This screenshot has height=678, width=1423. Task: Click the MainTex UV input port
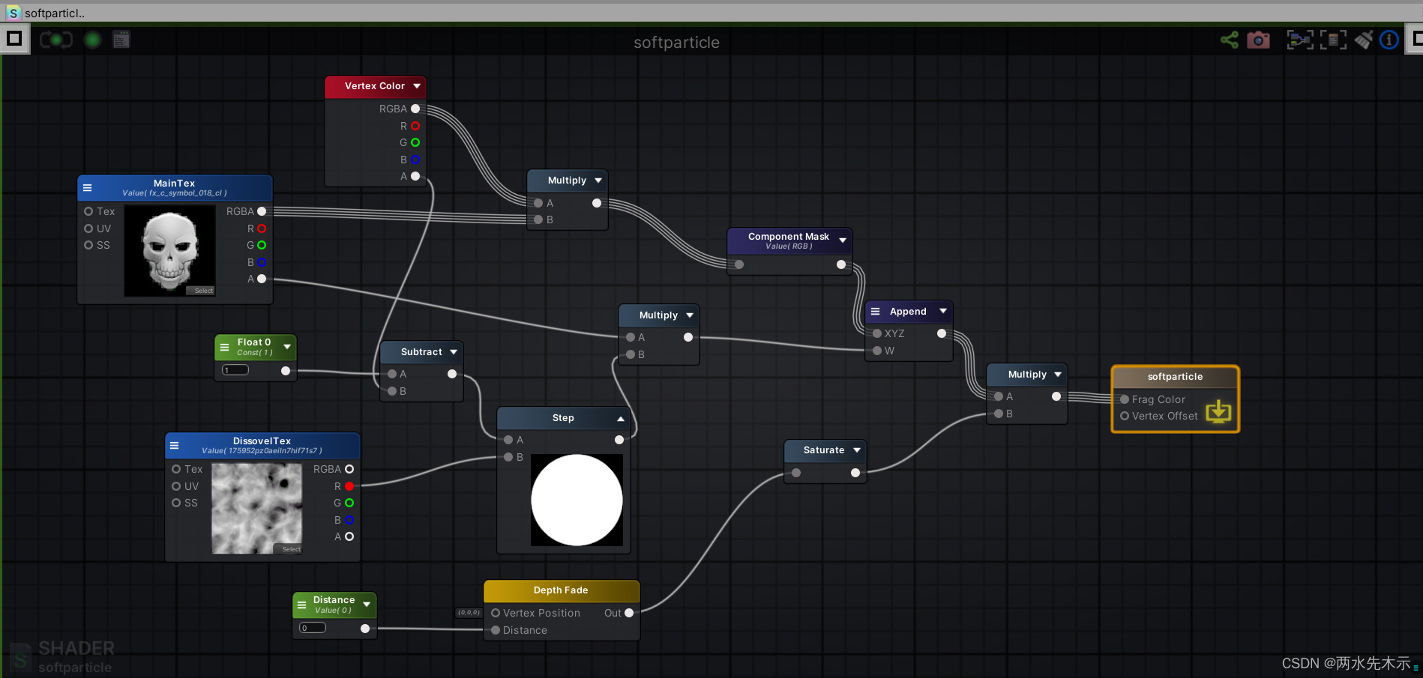click(88, 228)
